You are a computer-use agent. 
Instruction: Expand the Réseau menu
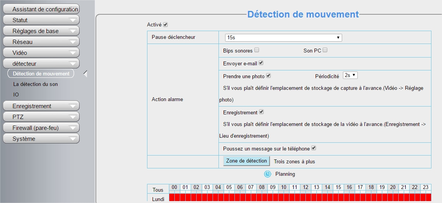[x=41, y=42]
